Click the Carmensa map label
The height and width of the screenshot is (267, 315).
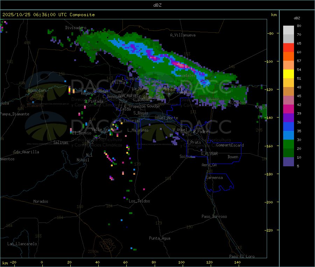point(214,178)
